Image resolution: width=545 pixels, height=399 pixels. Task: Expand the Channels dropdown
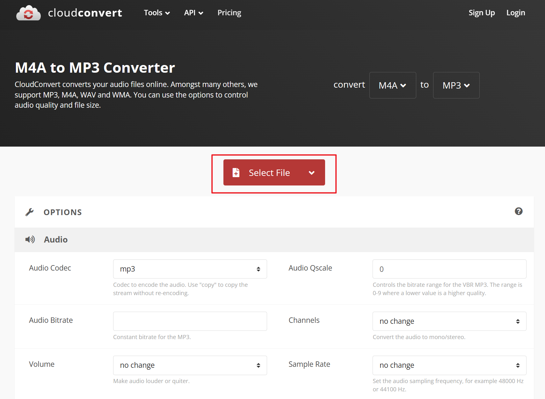click(x=449, y=321)
